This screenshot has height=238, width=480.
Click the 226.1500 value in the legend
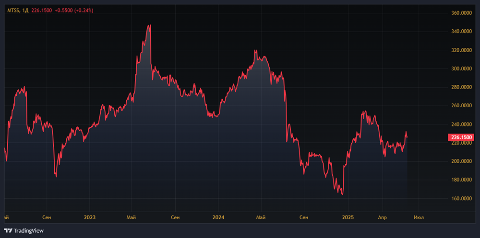pyautogui.click(x=42, y=11)
